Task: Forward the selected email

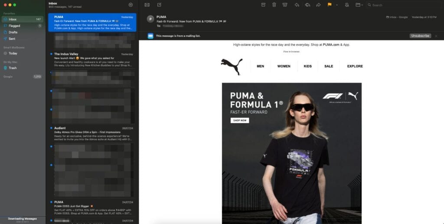Action: 318,5
